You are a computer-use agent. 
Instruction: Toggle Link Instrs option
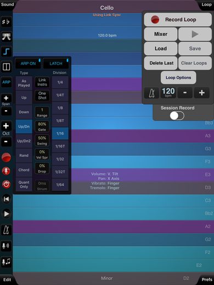(42, 82)
